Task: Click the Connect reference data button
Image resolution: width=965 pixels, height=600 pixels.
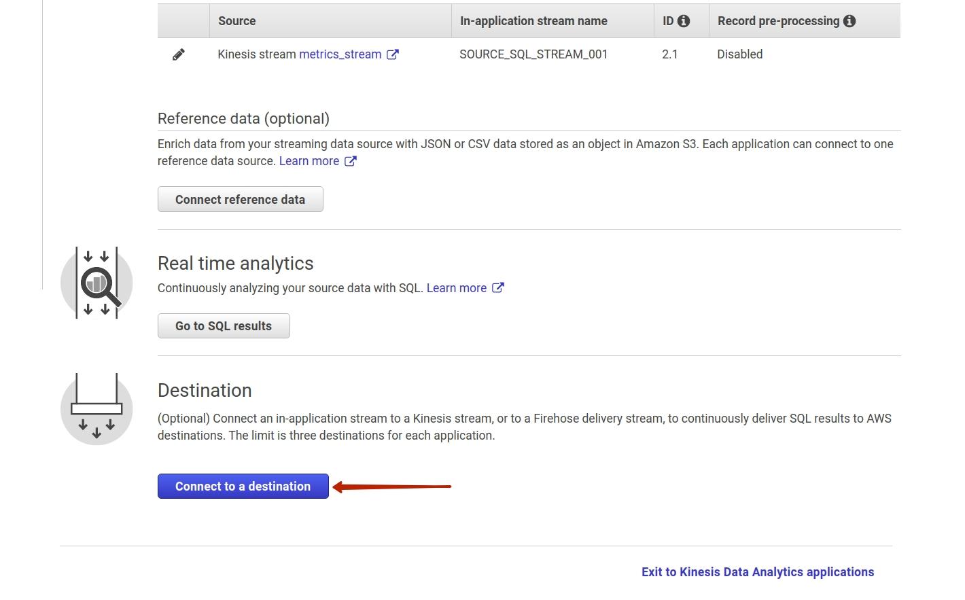Action: coord(241,199)
